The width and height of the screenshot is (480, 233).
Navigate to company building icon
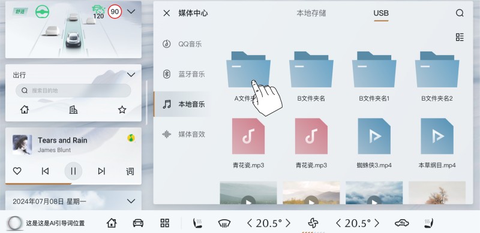[x=73, y=110]
